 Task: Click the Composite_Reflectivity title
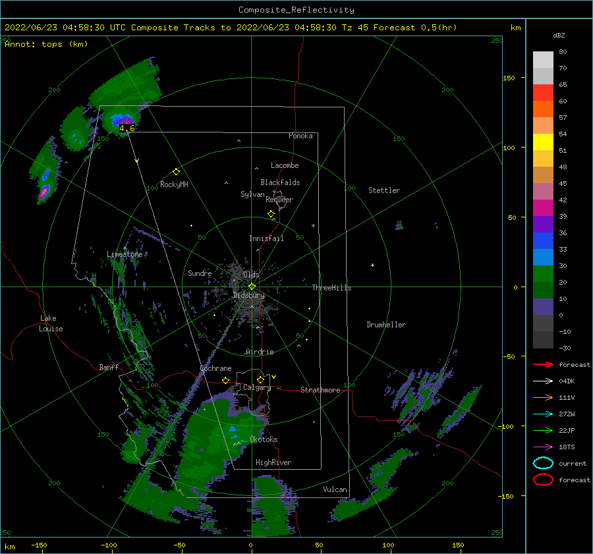tap(296, 10)
